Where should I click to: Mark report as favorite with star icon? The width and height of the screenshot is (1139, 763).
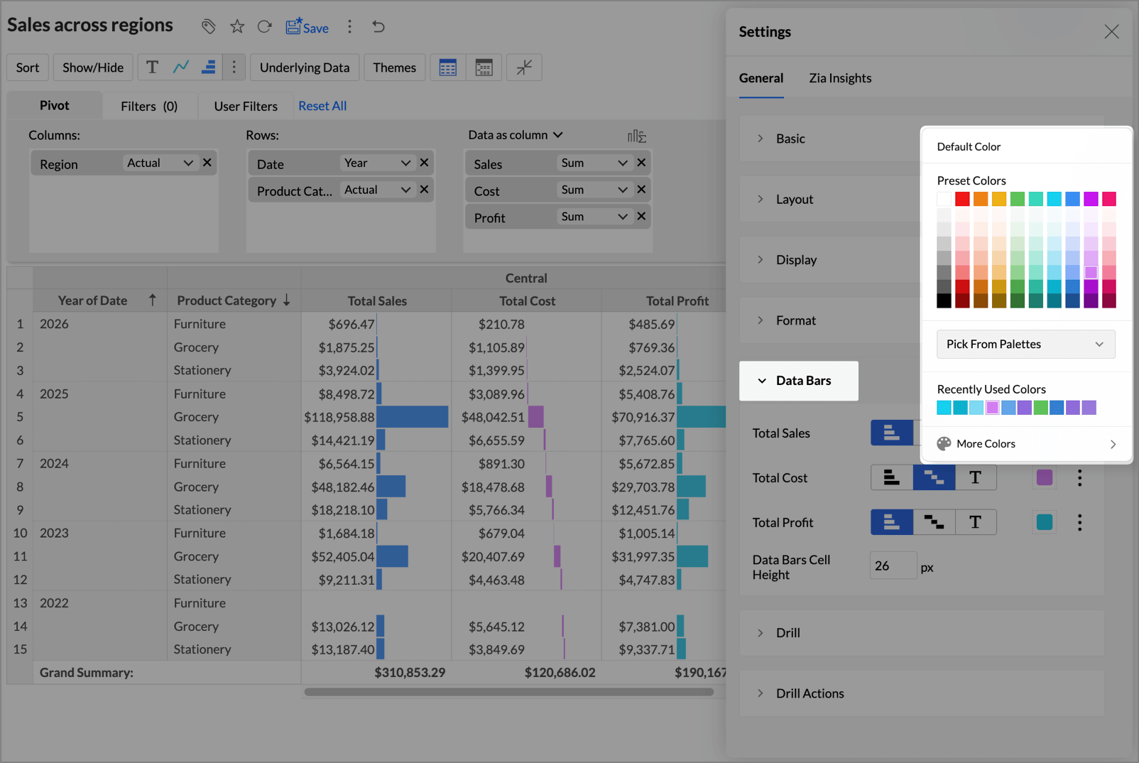tap(237, 27)
